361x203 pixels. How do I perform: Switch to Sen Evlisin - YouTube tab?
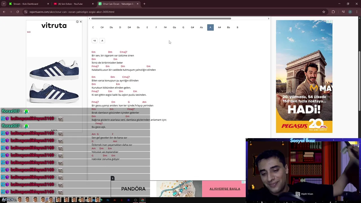tap(74, 4)
